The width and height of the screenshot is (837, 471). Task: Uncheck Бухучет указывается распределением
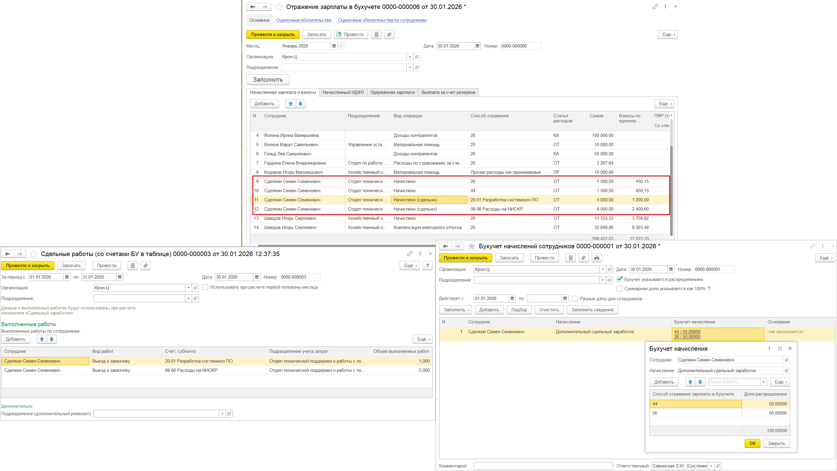pos(620,279)
